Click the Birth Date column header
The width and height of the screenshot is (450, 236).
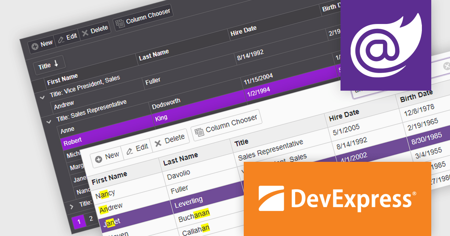coord(416,97)
